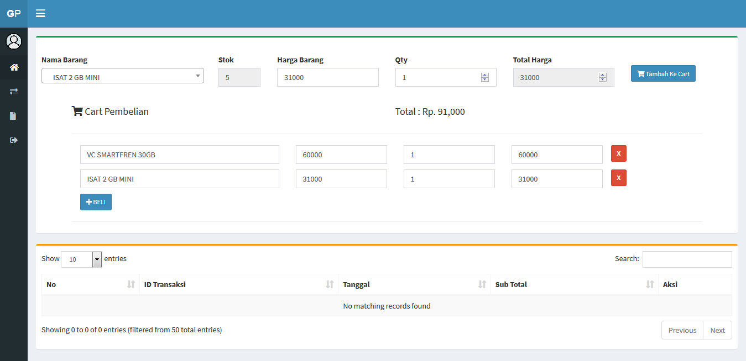Screen dimensions: 746x361
Task: Remove VC SMARTFREN 30GB using its red X
Action: pos(618,153)
